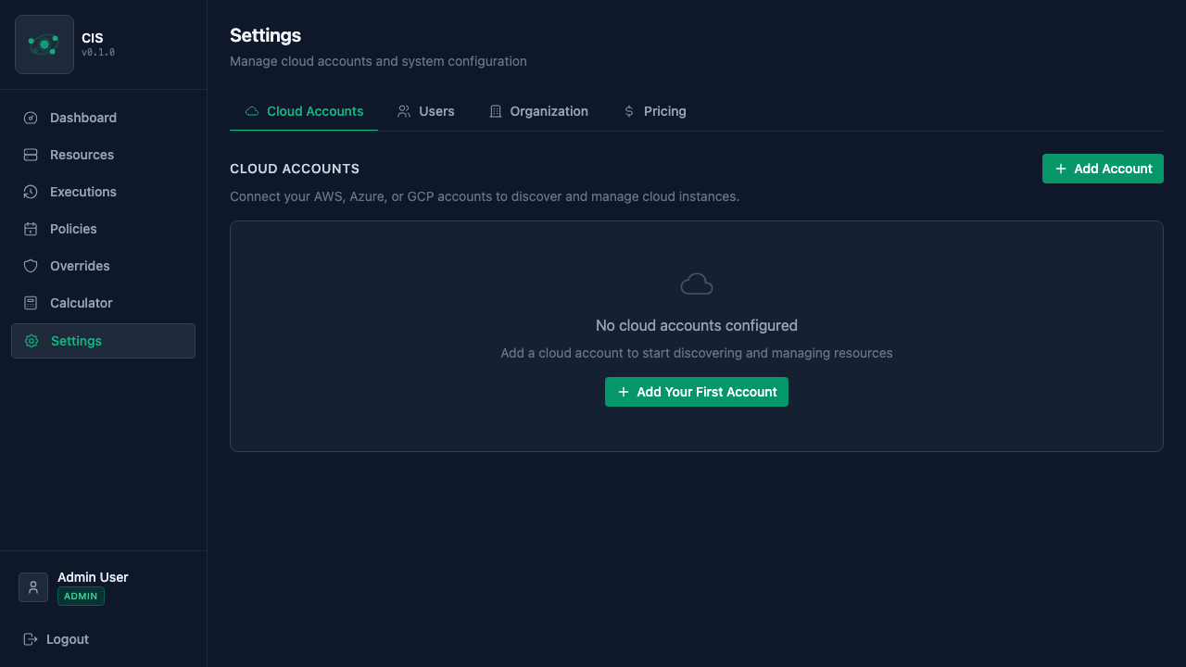This screenshot has width=1186, height=667.
Task: Click 'Connect your AWS, Azure, or GCP' description
Action: point(485,196)
